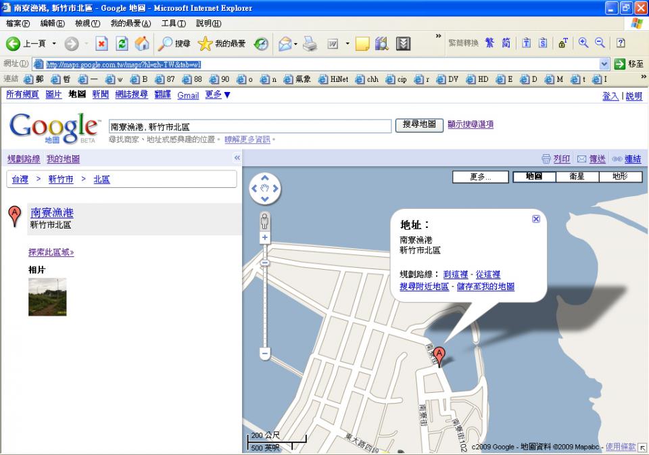Refresh the page using green arrows icon
Screen dimensions: 649x455
pyautogui.click(x=122, y=43)
